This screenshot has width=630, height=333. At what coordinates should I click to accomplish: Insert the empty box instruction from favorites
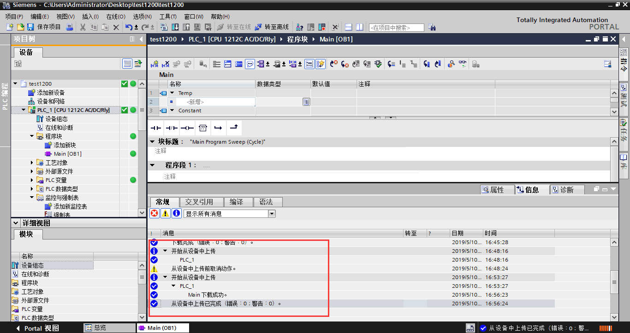pos(203,128)
